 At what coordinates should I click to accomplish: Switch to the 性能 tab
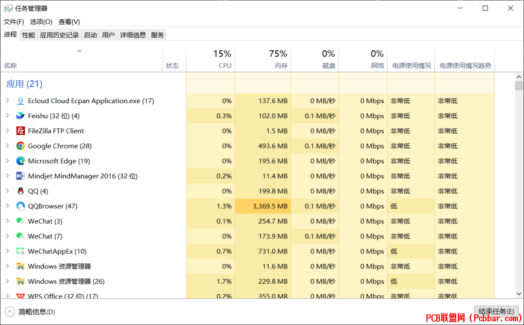click(29, 35)
